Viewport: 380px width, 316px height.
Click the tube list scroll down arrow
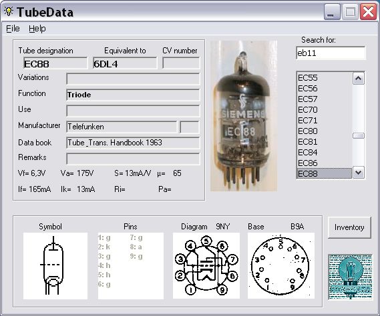tap(359, 173)
